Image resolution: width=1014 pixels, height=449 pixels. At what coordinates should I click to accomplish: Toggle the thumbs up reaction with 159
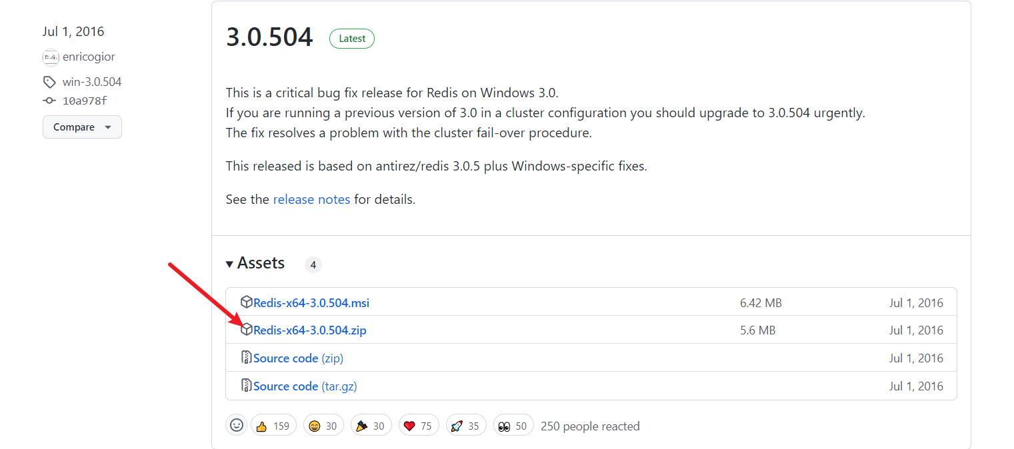click(x=273, y=426)
